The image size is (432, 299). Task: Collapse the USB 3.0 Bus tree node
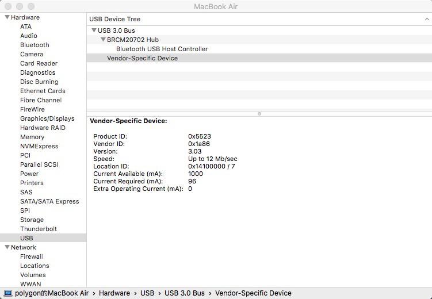pos(94,30)
